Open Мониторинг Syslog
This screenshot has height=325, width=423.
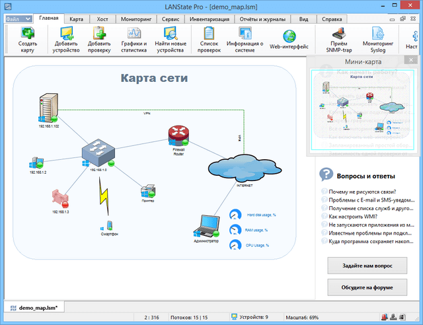point(377,34)
